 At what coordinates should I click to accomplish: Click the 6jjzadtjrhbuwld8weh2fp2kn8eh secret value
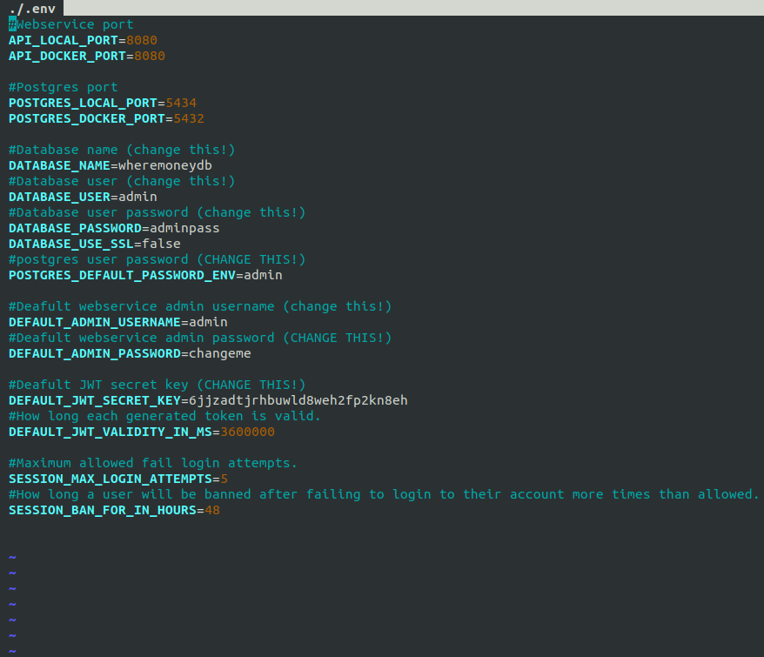pyautogui.click(x=298, y=400)
